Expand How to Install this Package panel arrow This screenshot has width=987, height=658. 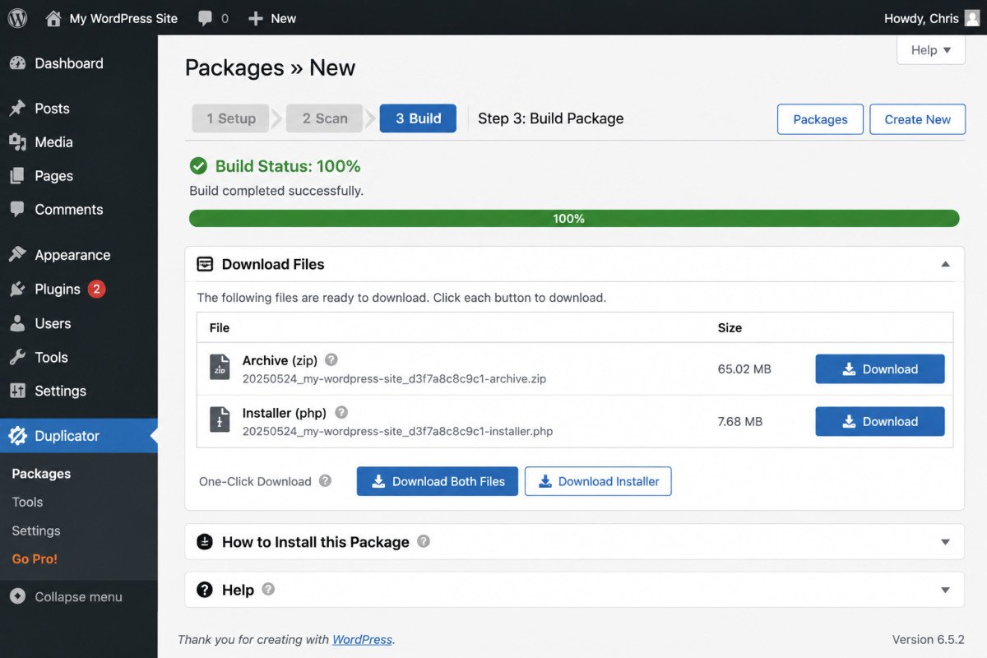[x=945, y=542]
